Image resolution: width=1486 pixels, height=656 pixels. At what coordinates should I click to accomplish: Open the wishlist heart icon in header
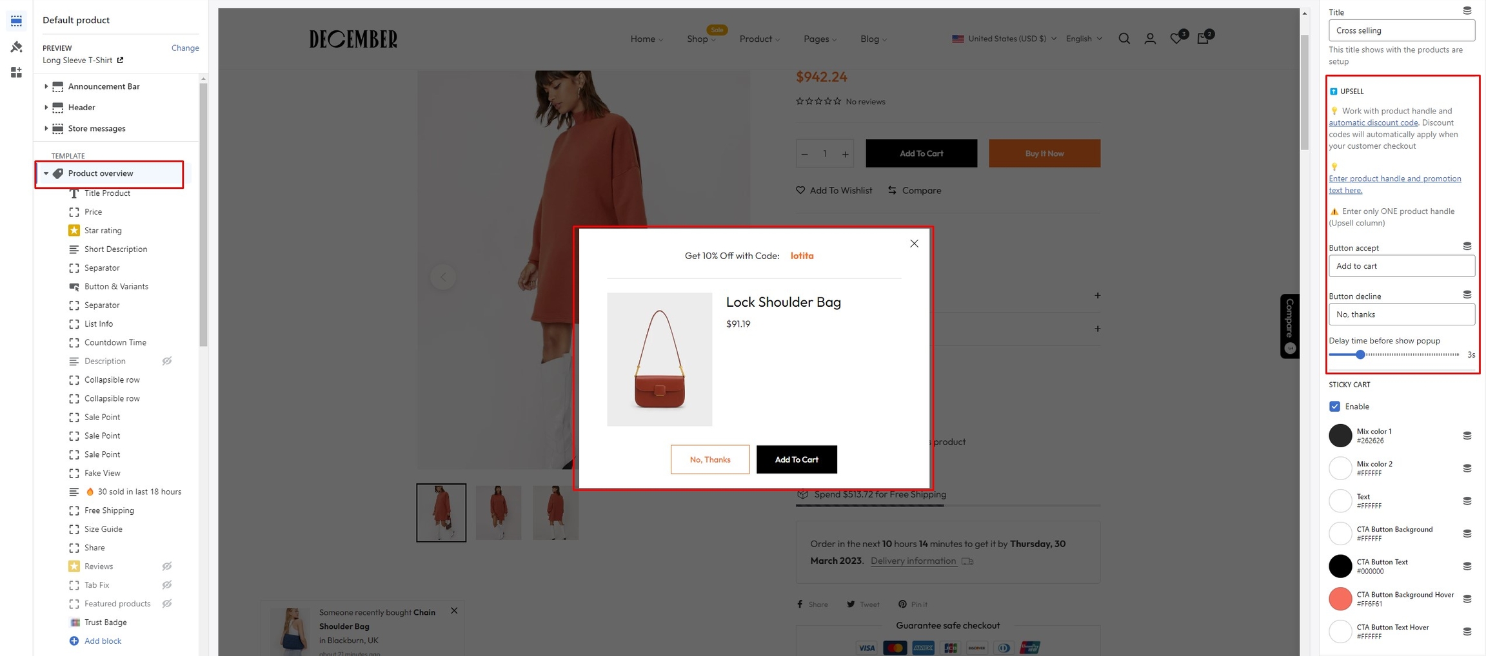1176,39
